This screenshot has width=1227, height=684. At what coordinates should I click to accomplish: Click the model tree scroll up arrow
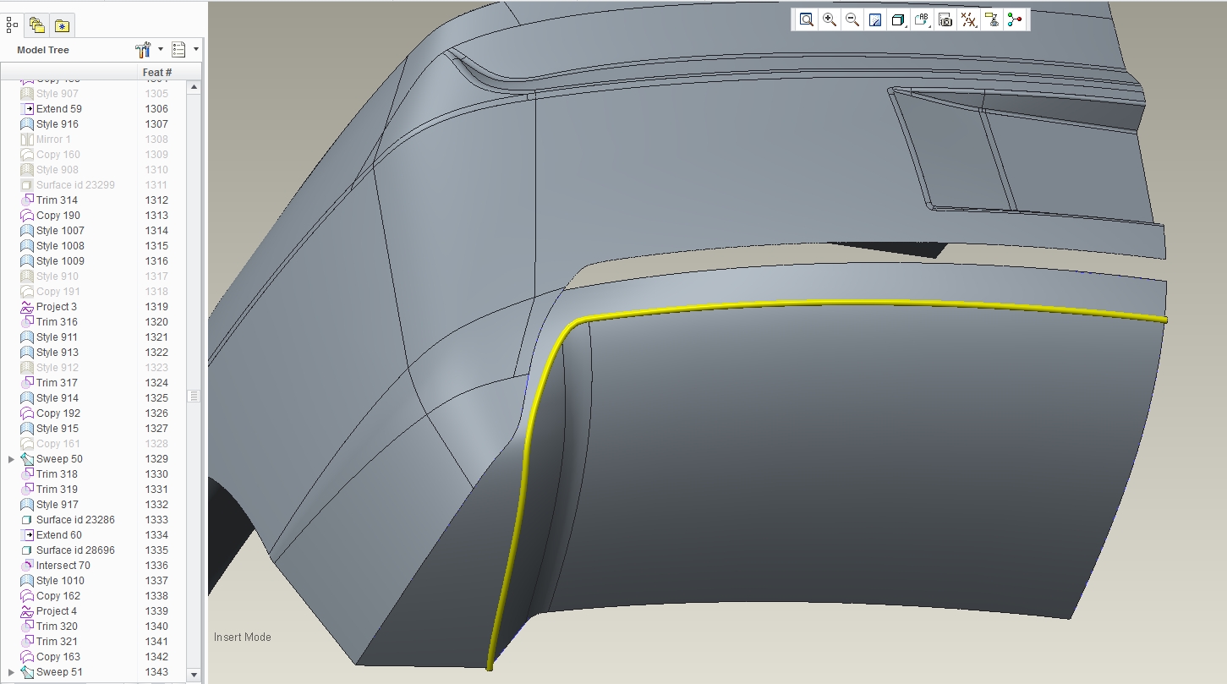tap(194, 87)
